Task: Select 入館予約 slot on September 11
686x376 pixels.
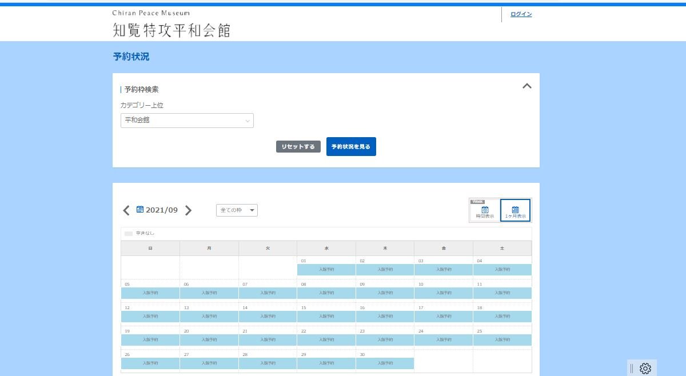Action: pyautogui.click(x=502, y=293)
